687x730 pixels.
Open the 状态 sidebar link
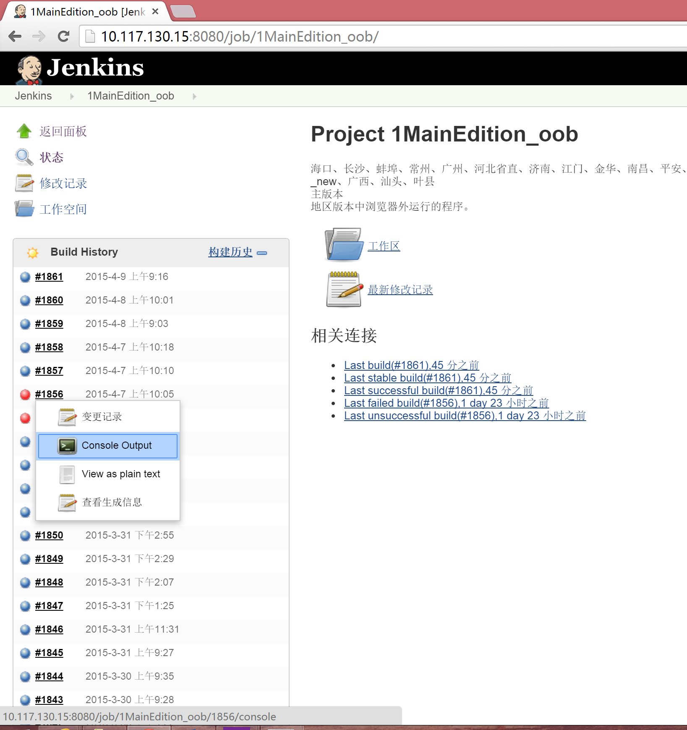pos(52,157)
